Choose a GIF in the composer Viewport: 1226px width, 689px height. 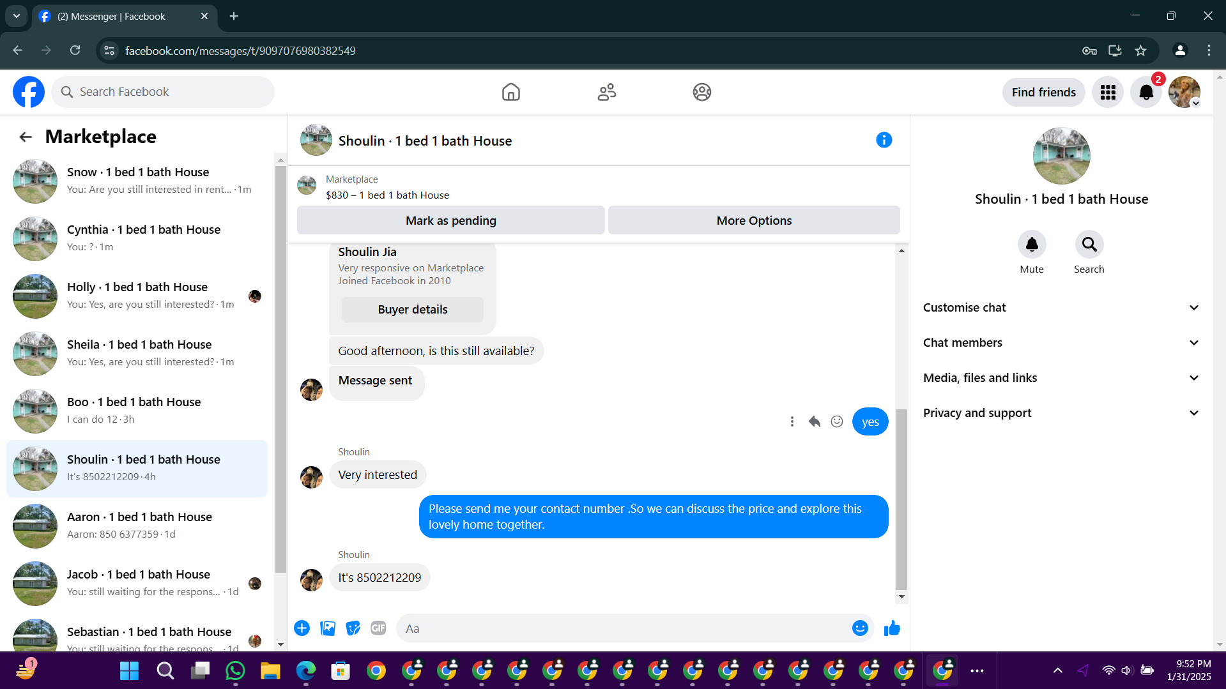click(x=378, y=628)
